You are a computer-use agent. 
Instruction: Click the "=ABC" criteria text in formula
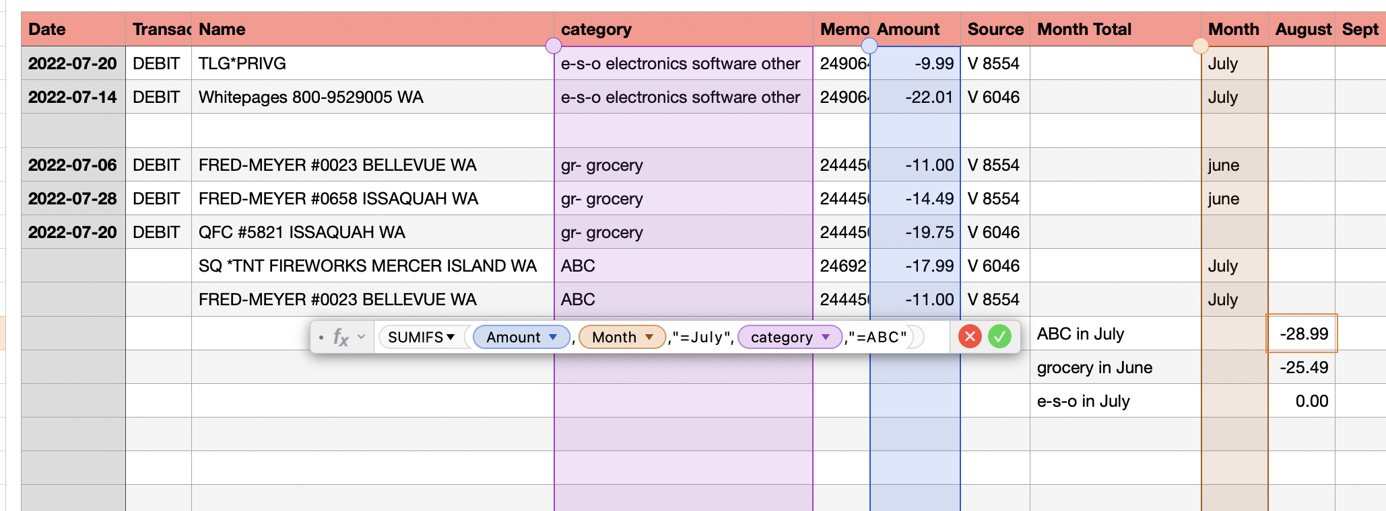tap(877, 337)
